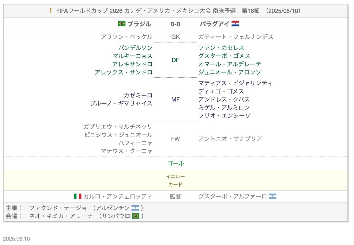Open midfielder ディエゴ・ゴメス

[221, 92]
